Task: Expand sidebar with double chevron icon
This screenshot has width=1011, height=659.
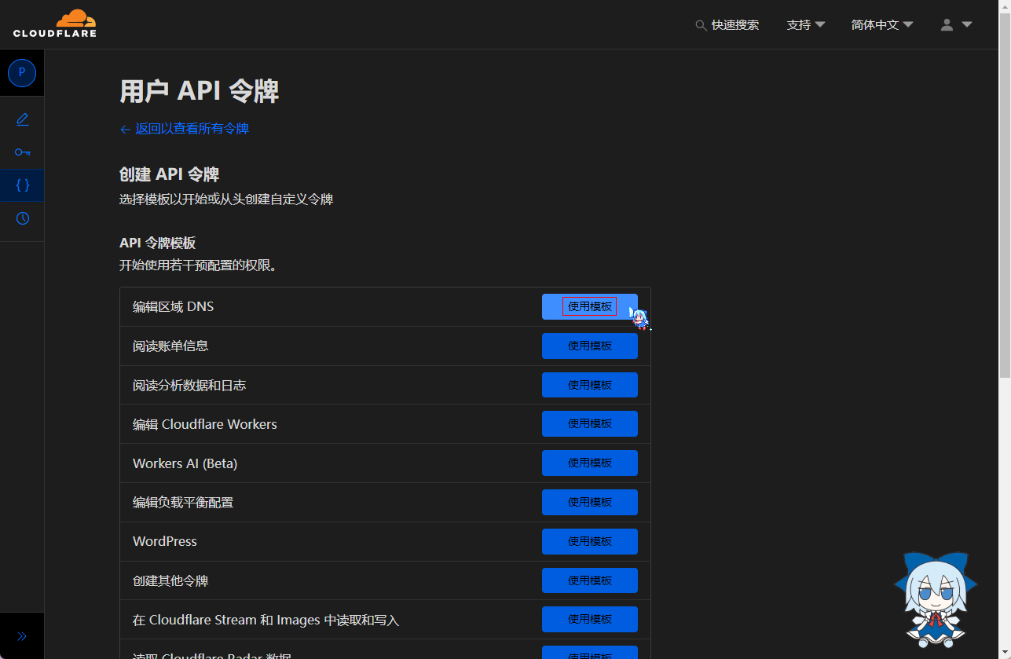Action: pyautogui.click(x=22, y=636)
